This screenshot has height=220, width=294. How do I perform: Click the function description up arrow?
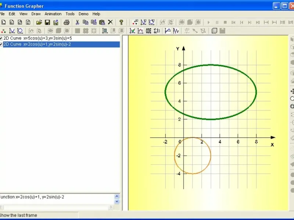[x=117, y=196]
